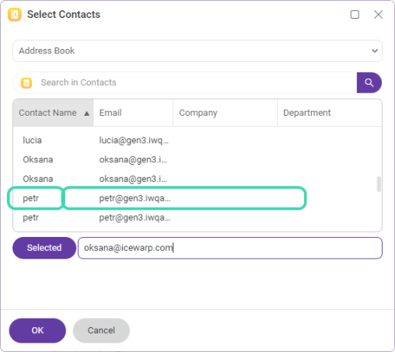
Task: Click the Contact Name column header
Action: [54, 113]
